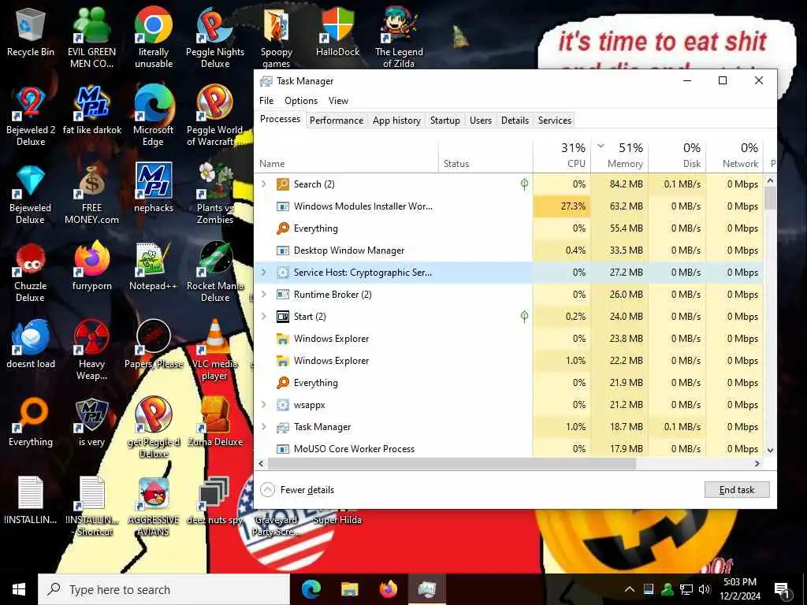Viewport: 807px width, 605px height.
Task: Sort by the Name column header
Action: pos(347,155)
